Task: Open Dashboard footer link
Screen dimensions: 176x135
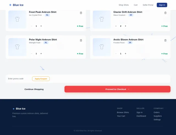Action: (141, 116)
